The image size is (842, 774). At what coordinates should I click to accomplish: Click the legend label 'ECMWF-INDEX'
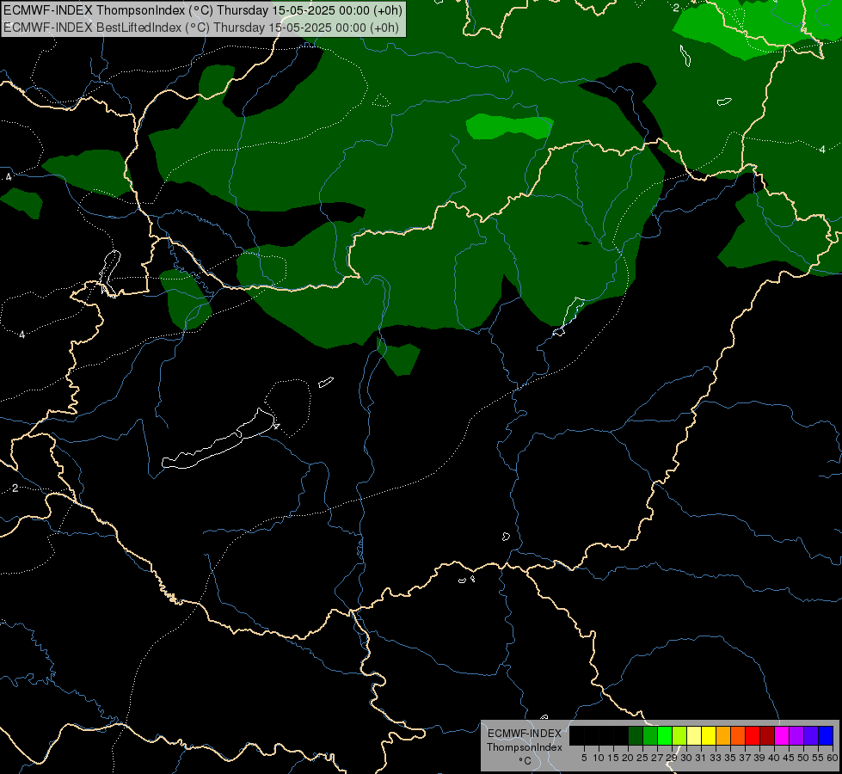(x=525, y=734)
